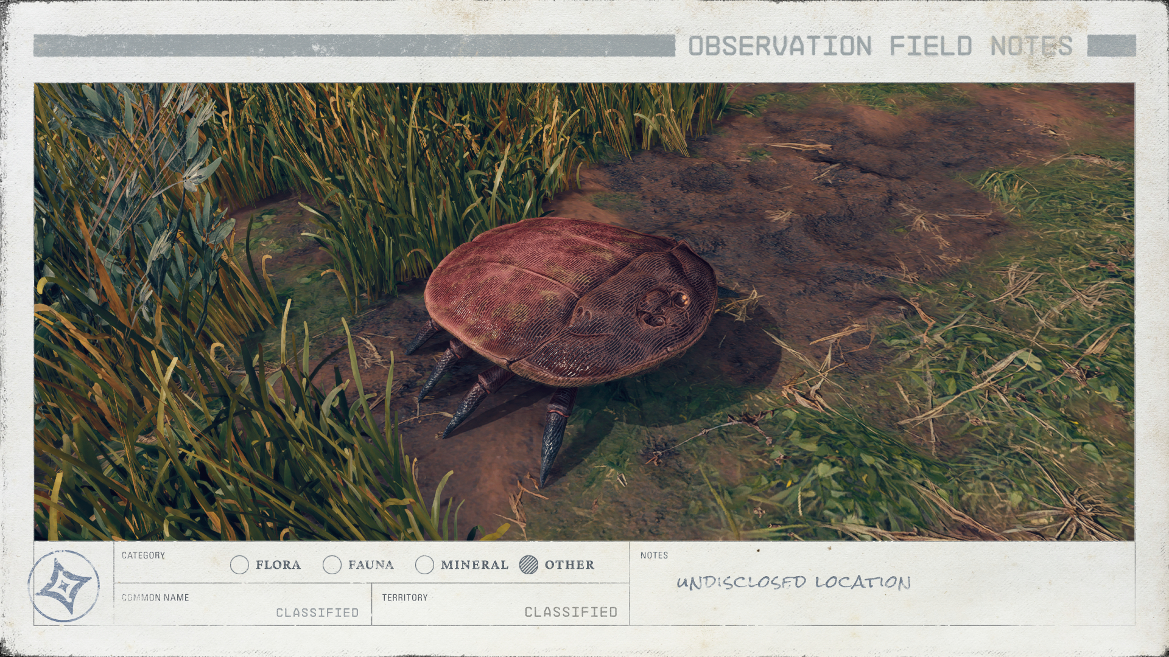
Task: Select the filled Other category radio button
Action: click(529, 565)
